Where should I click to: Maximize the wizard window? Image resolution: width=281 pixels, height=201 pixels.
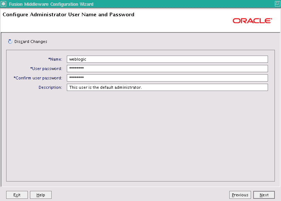277,4
